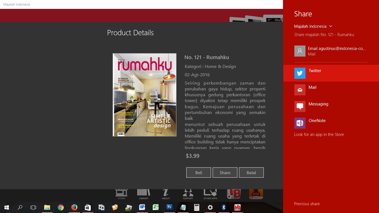Click the 'No. 121 - Rumahku' title text
This screenshot has height=213, width=379.
pos(207,57)
